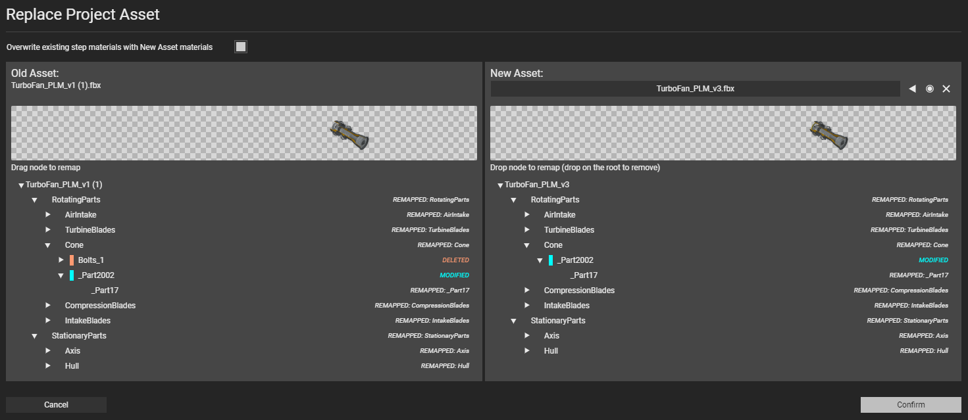968x420 pixels.
Task: Expand the AirIntake node in Old Asset
Action: tap(47, 214)
